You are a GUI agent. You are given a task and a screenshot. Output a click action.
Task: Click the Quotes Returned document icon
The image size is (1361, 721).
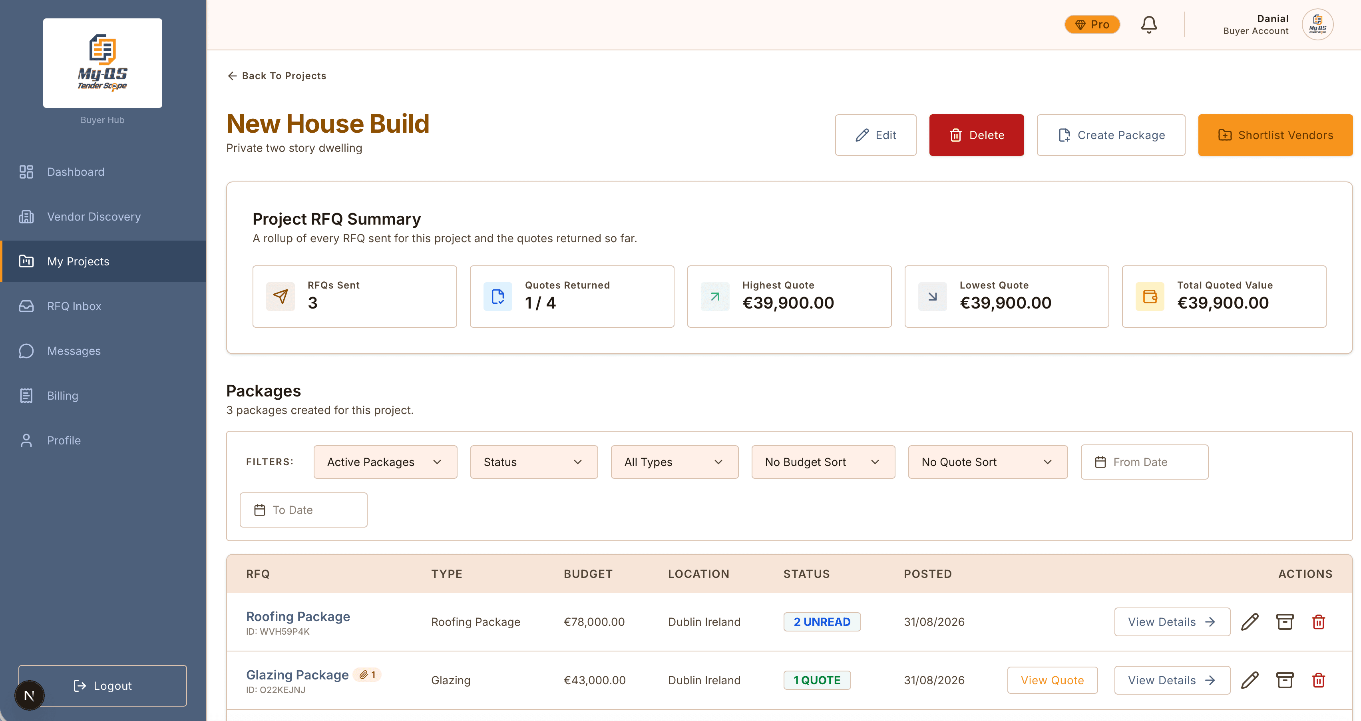[498, 297]
